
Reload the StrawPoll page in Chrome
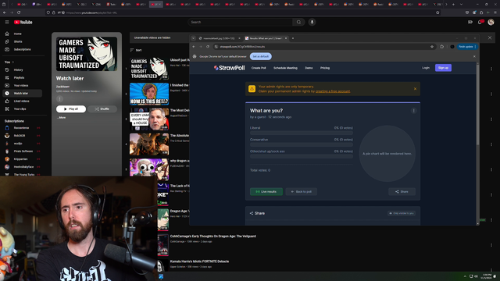(x=208, y=47)
